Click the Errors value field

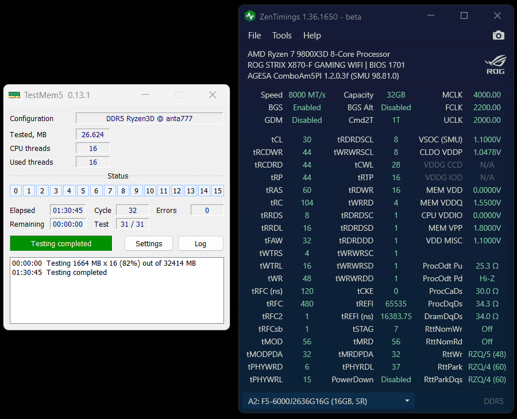pos(207,210)
